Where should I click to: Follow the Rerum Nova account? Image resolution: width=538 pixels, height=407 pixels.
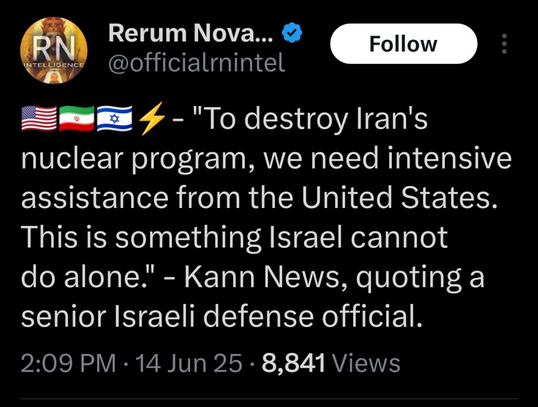403,44
